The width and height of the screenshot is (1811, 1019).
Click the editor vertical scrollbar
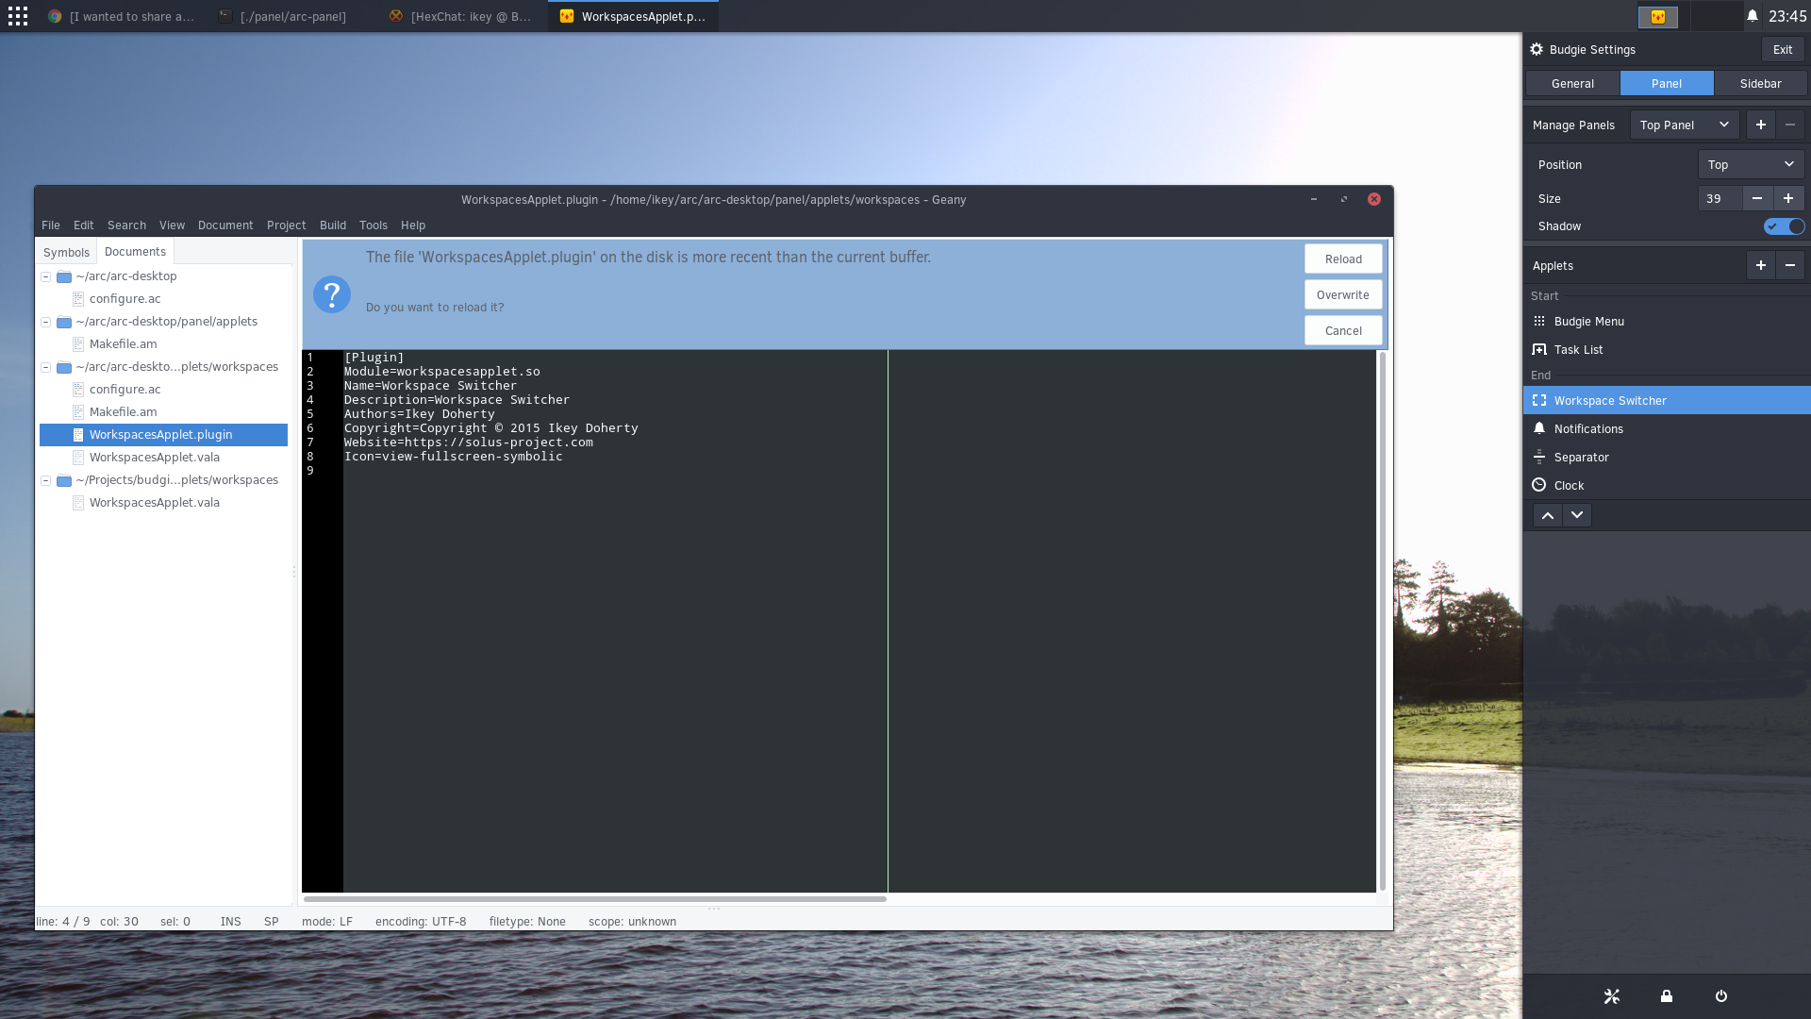[1383, 621]
